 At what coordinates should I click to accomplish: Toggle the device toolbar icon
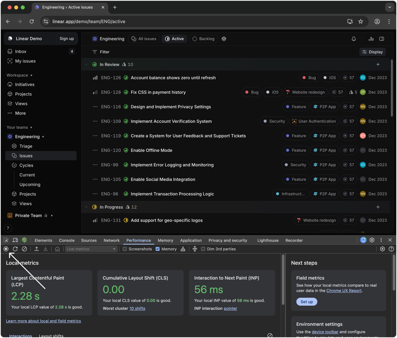[x=15, y=240]
